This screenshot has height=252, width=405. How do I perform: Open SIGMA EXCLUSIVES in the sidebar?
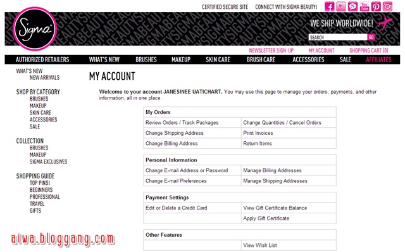click(48, 162)
